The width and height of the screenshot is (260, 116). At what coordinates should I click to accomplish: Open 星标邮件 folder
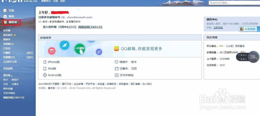(8, 35)
